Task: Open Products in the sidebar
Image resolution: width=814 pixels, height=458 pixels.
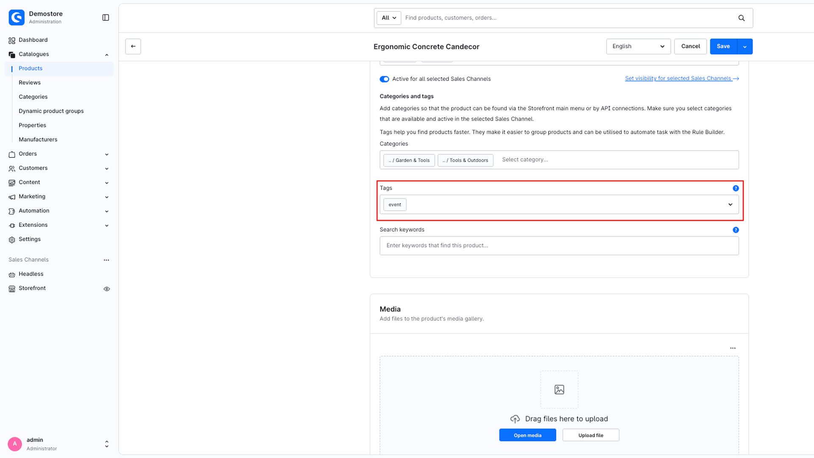Action: tap(31, 68)
